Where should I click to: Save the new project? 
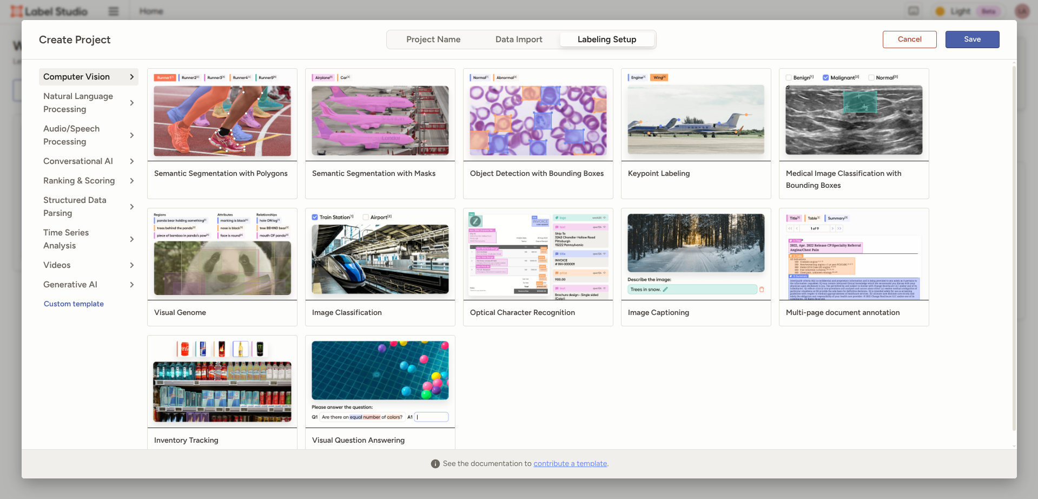(x=973, y=40)
